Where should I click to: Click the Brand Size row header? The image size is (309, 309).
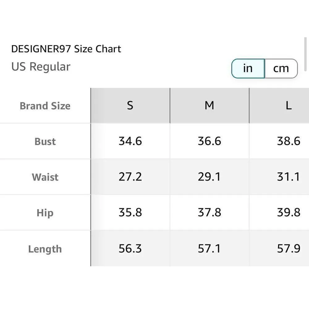(45, 106)
